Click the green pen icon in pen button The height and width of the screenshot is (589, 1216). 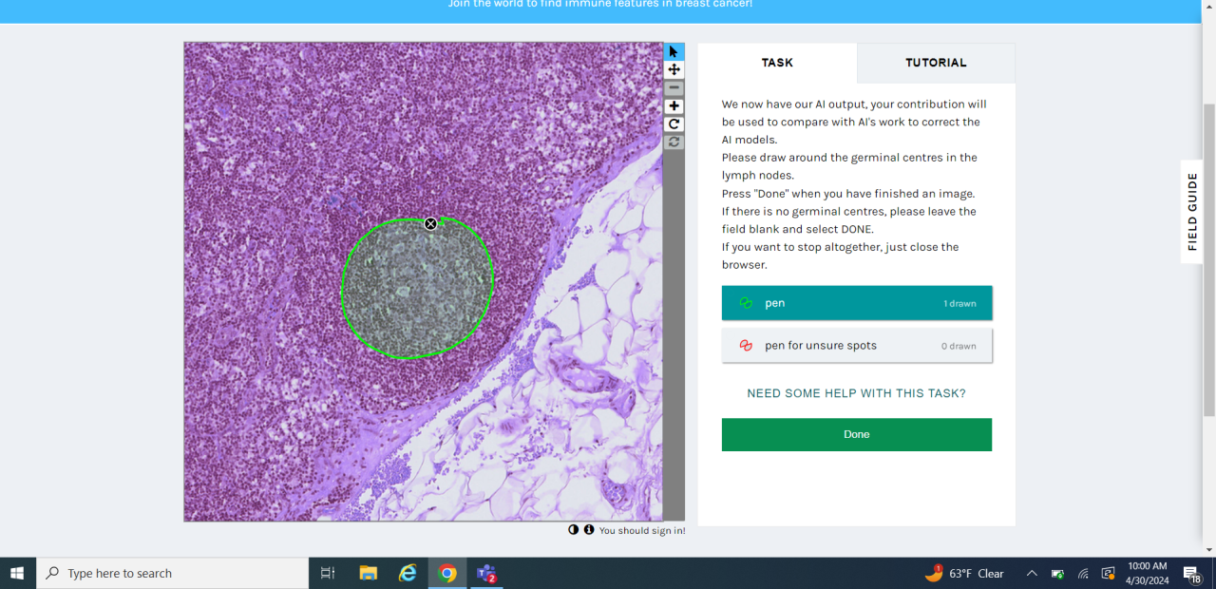pyautogui.click(x=746, y=303)
